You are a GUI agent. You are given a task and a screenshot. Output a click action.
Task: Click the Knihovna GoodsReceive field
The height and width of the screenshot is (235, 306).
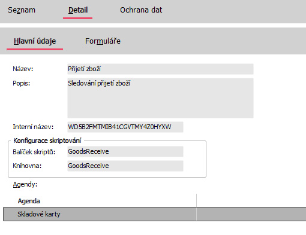(x=125, y=166)
